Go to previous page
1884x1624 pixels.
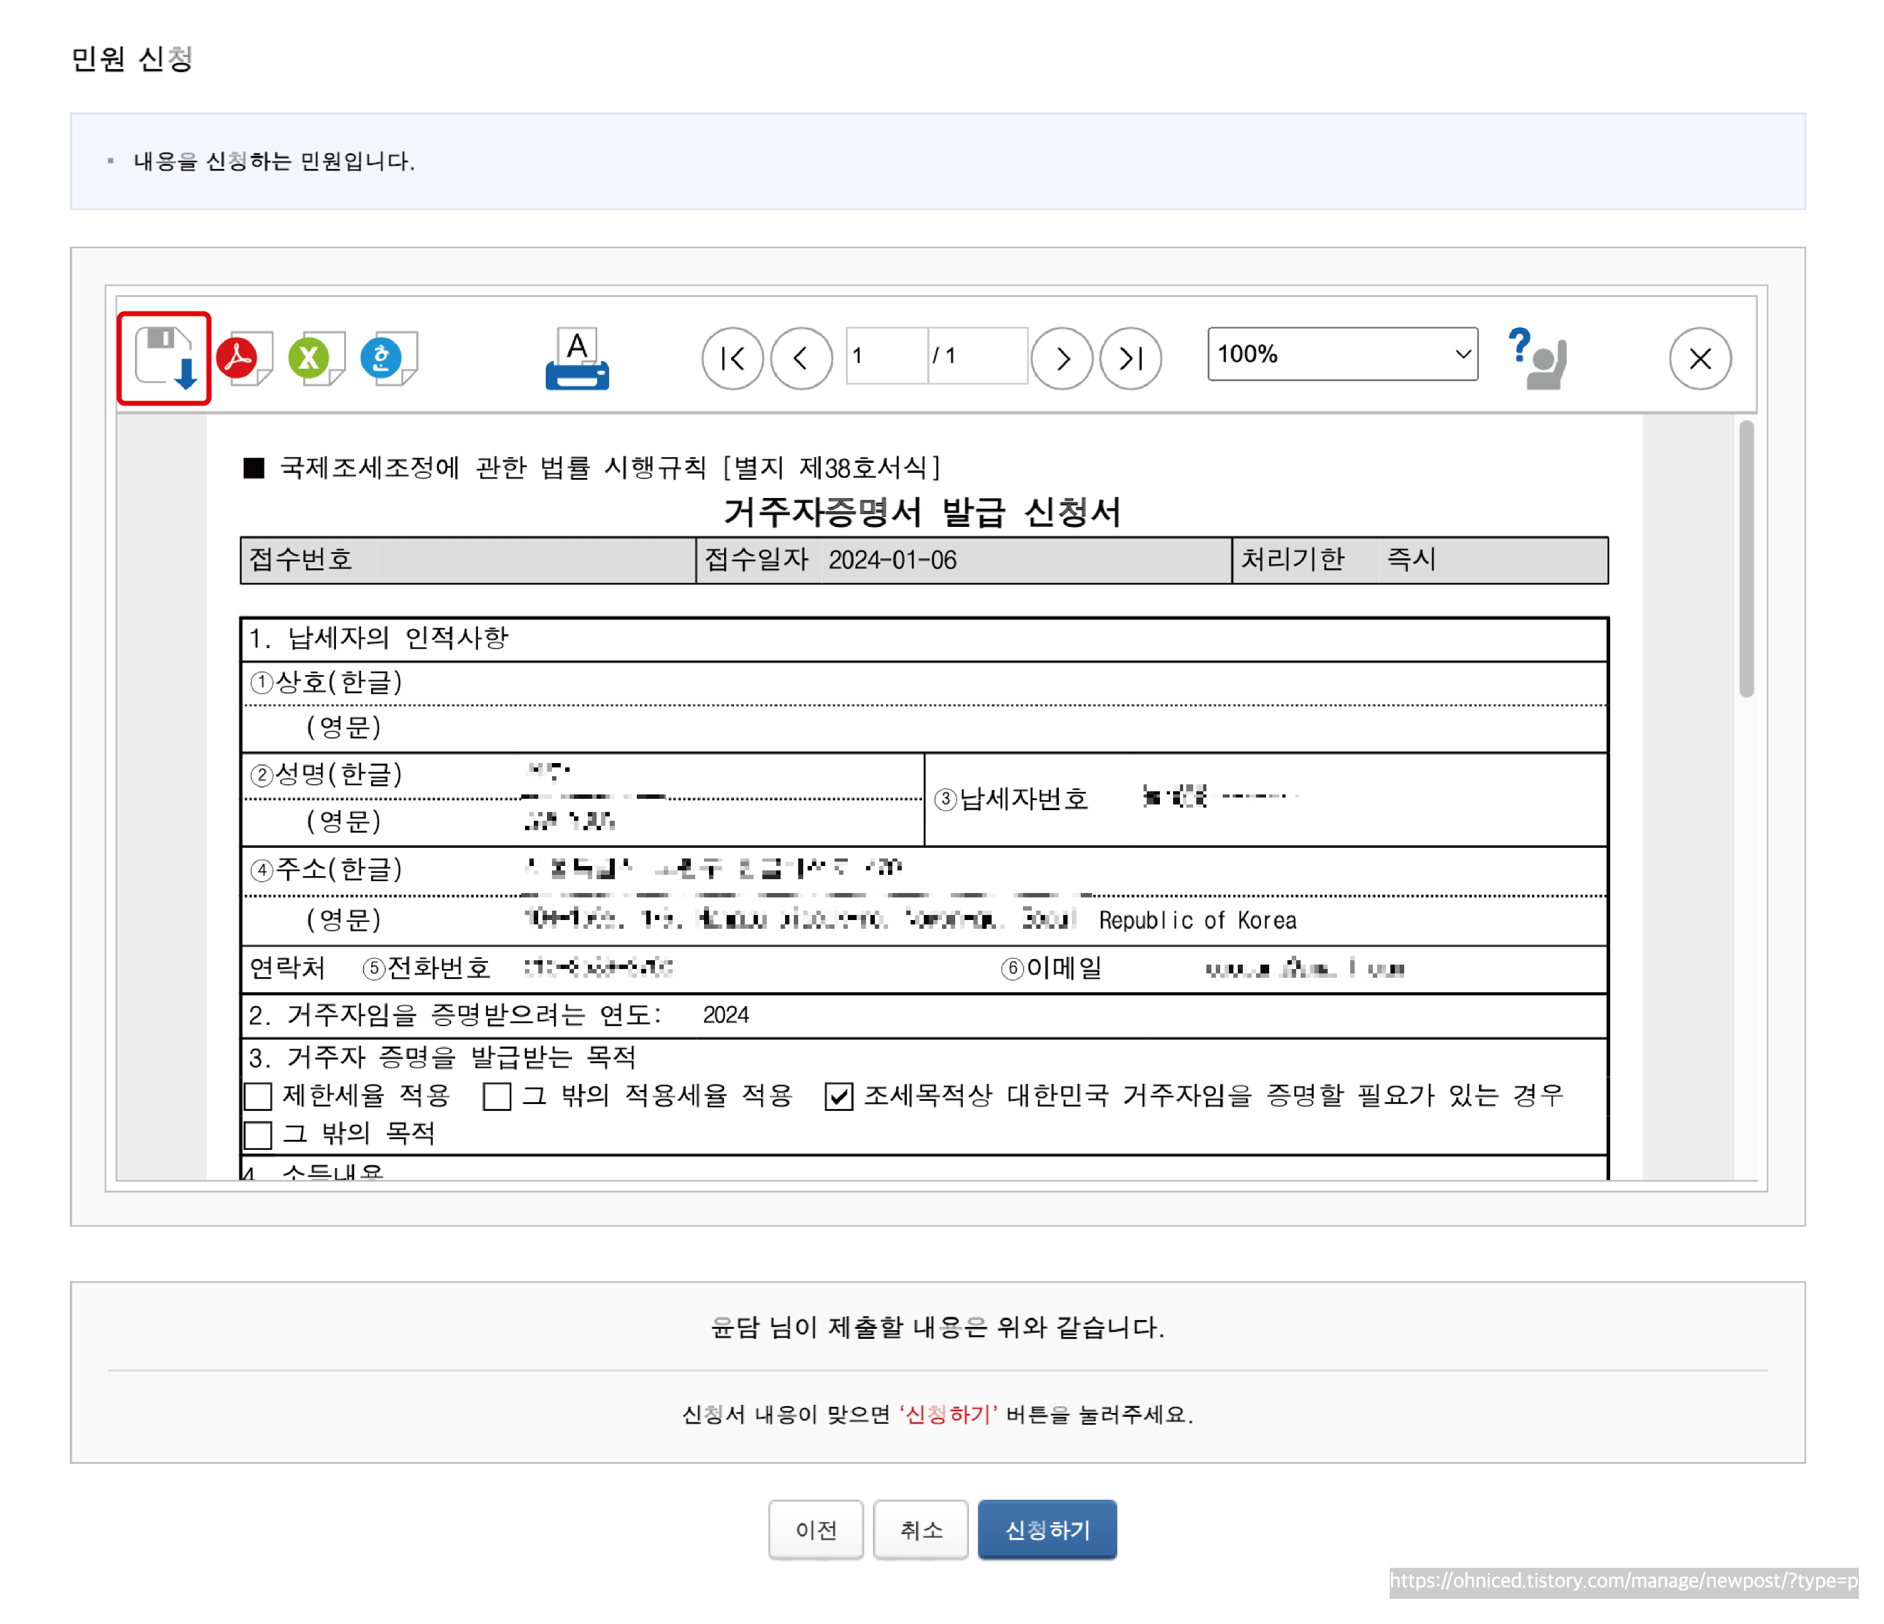tap(801, 358)
